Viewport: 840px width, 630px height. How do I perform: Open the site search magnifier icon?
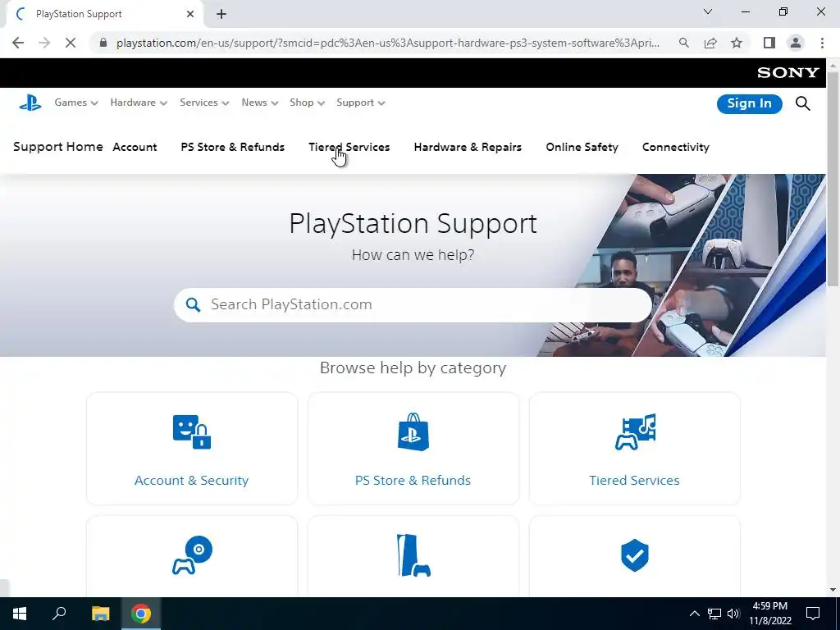point(802,103)
